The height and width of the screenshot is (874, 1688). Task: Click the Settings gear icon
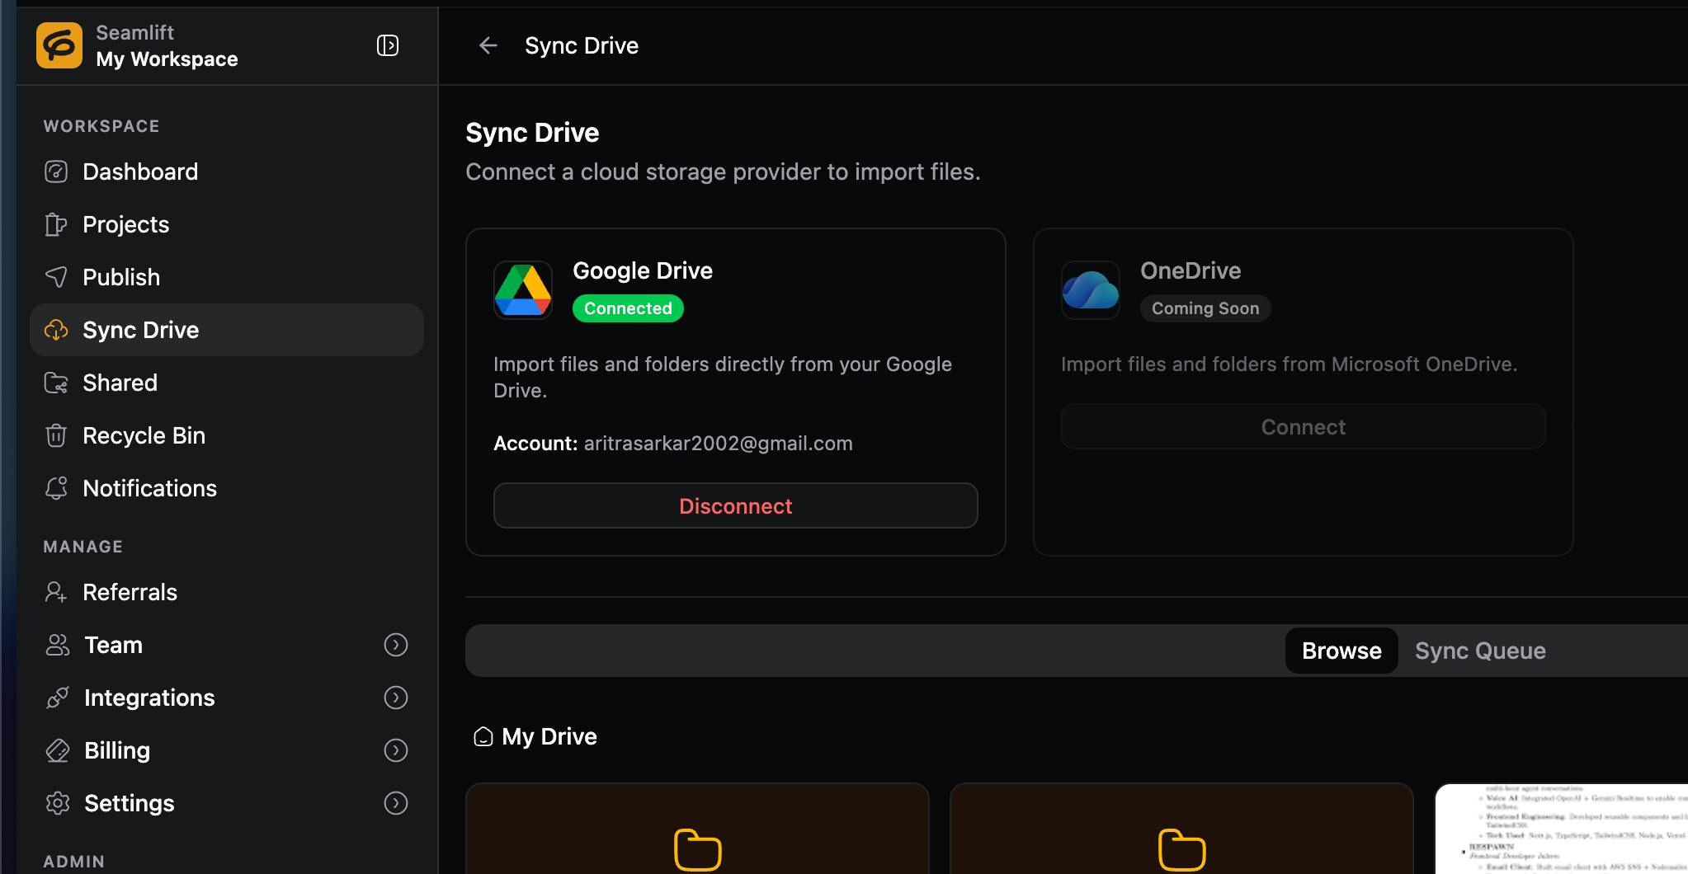(58, 803)
